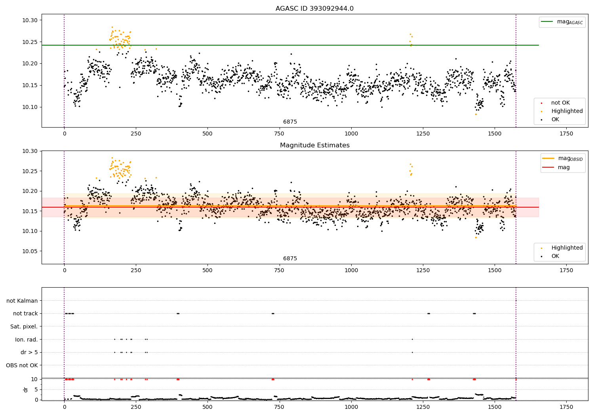
Task: Click the 1500 x-tick under the top plot
Action: (495, 134)
